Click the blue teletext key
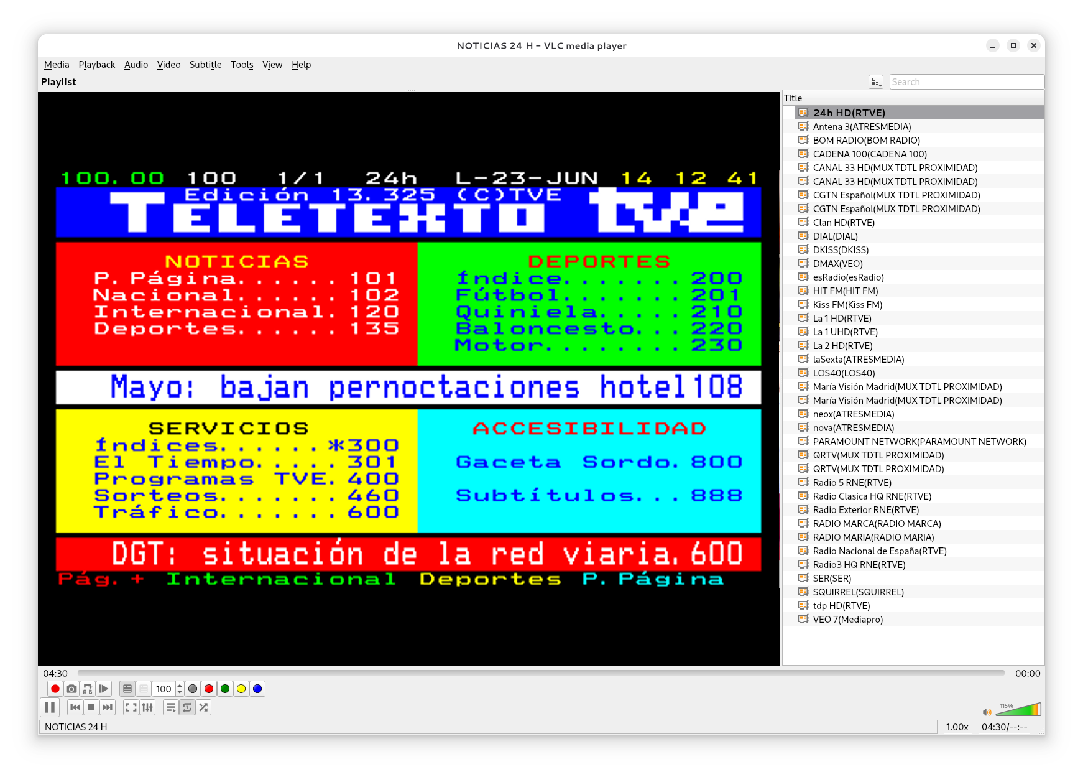1083x777 pixels. coord(257,689)
